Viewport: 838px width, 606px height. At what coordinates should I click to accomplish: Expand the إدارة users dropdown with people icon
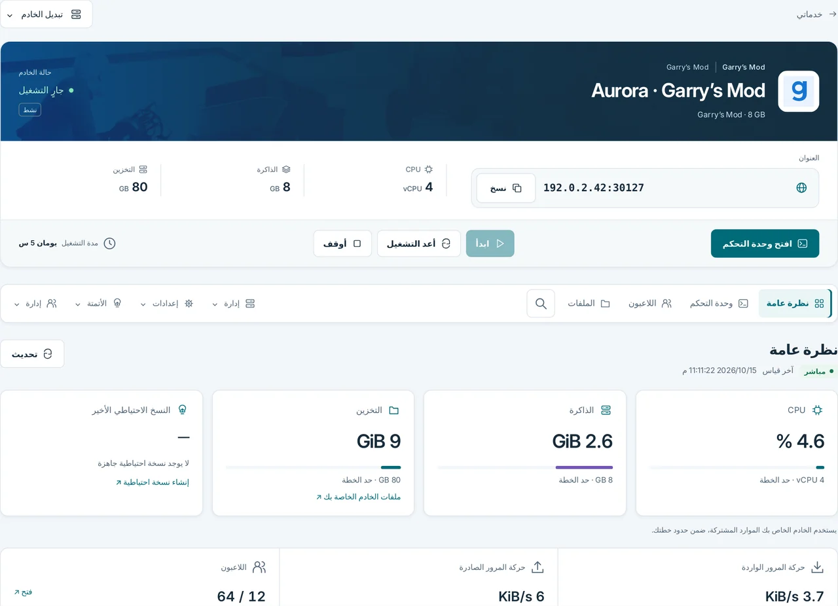coord(35,304)
